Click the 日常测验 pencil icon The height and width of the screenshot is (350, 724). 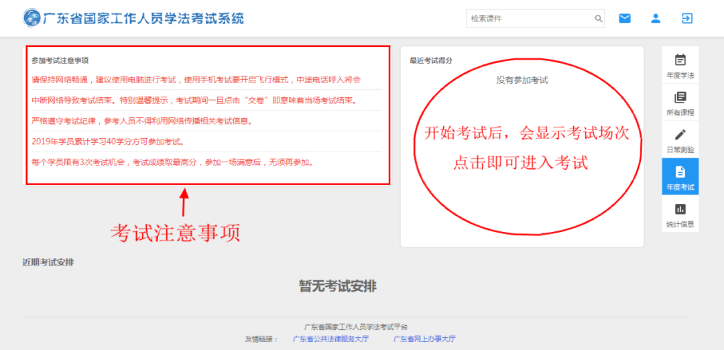(x=680, y=135)
